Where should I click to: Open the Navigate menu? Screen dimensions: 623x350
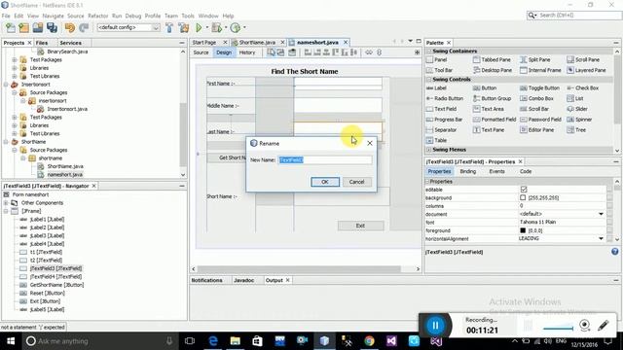54,16
